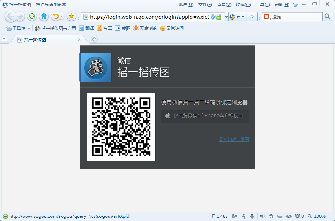Click the stacked windows status bar icon

280,216
